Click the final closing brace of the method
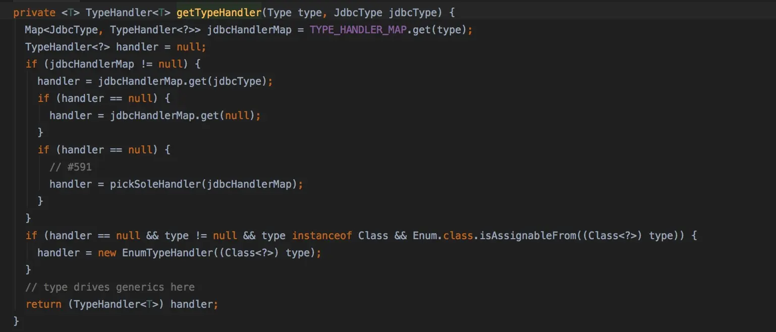776x332 pixels. point(16,321)
